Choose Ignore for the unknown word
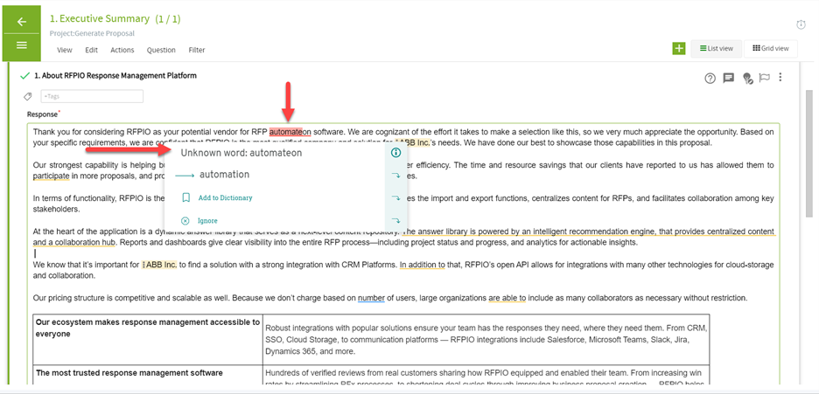The width and height of the screenshot is (819, 394). coord(208,220)
